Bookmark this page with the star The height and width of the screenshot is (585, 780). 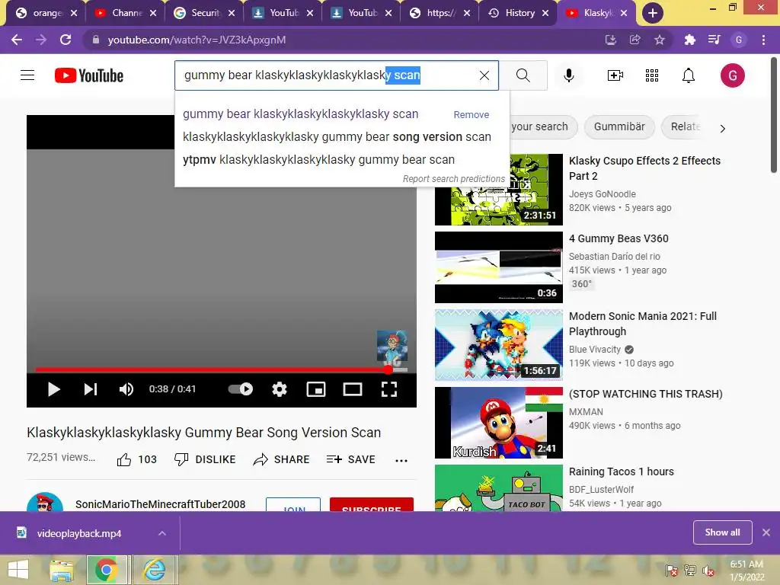[660, 40]
